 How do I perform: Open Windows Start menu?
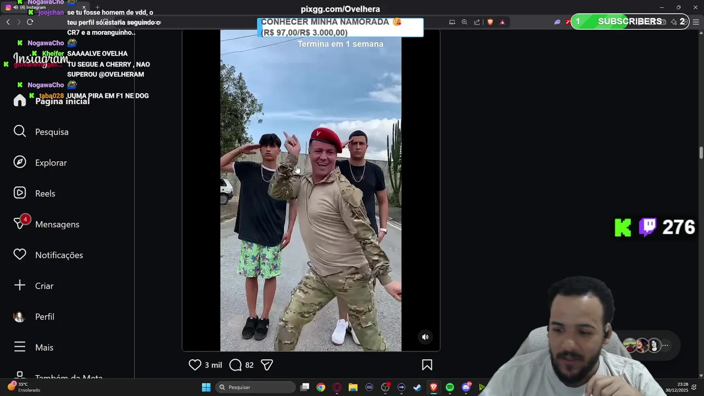coord(206,387)
